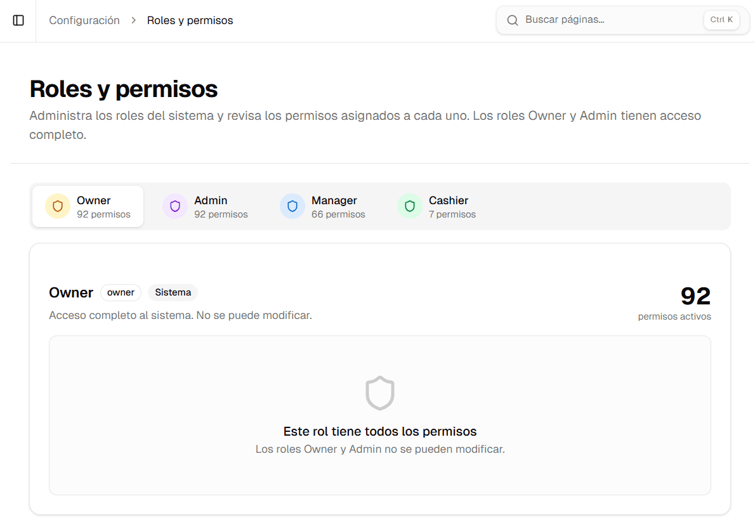This screenshot has width=755, height=527.
Task: Click the Roles y permisos breadcrumb
Action: click(190, 20)
